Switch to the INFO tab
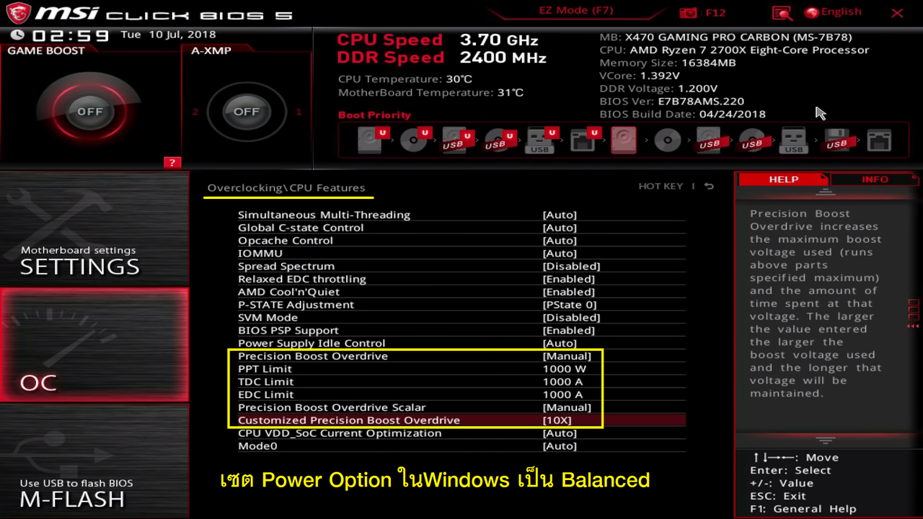The height and width of the screenshot is (519, 923). (874, 179)
